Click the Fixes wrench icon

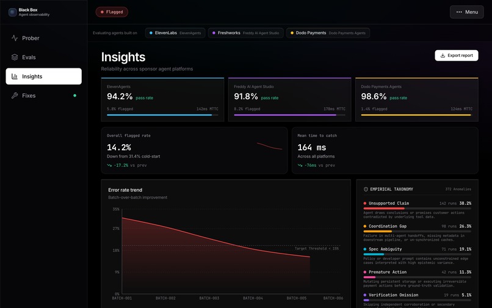pos(15,95)
